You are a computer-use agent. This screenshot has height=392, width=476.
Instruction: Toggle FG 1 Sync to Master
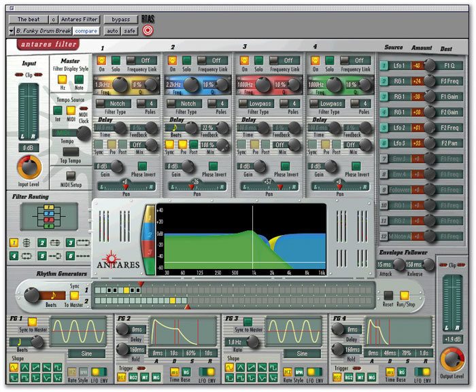tap(32, 321)
